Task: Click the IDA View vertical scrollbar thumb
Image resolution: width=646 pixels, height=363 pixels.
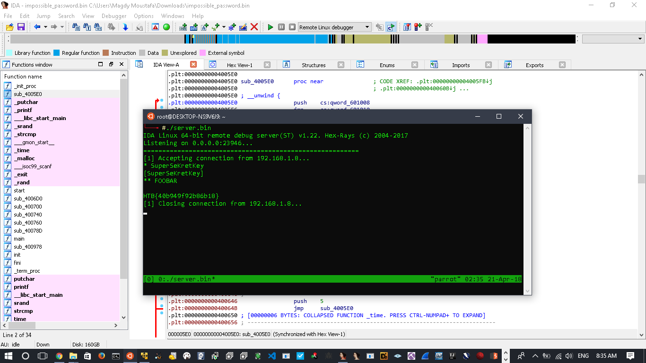Action: [x=641, y=179]
